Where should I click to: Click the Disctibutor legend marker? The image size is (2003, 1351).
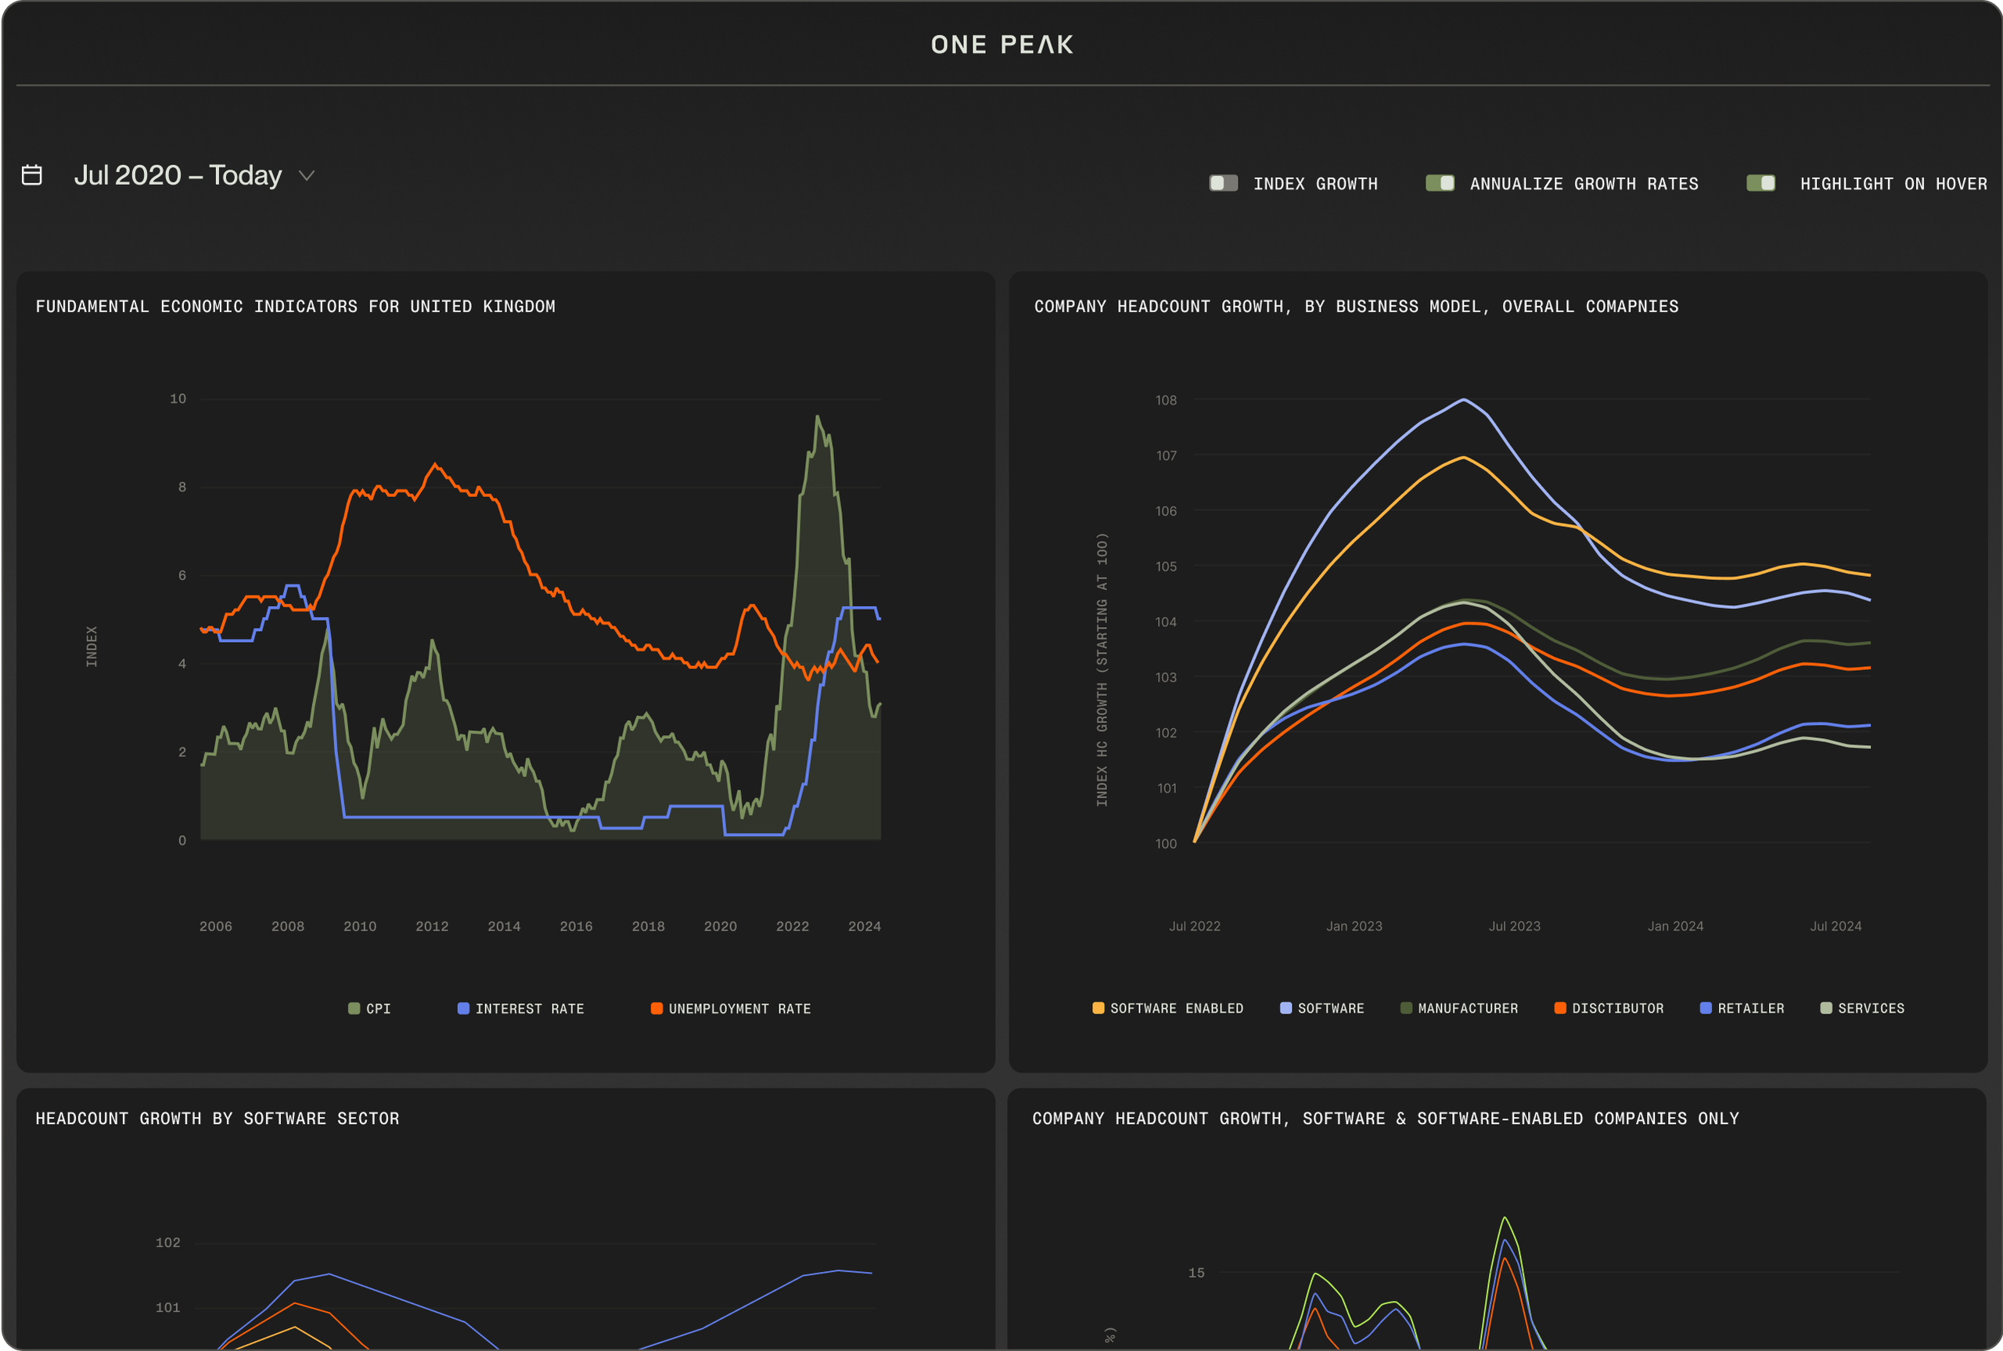click(1560, 1008)
